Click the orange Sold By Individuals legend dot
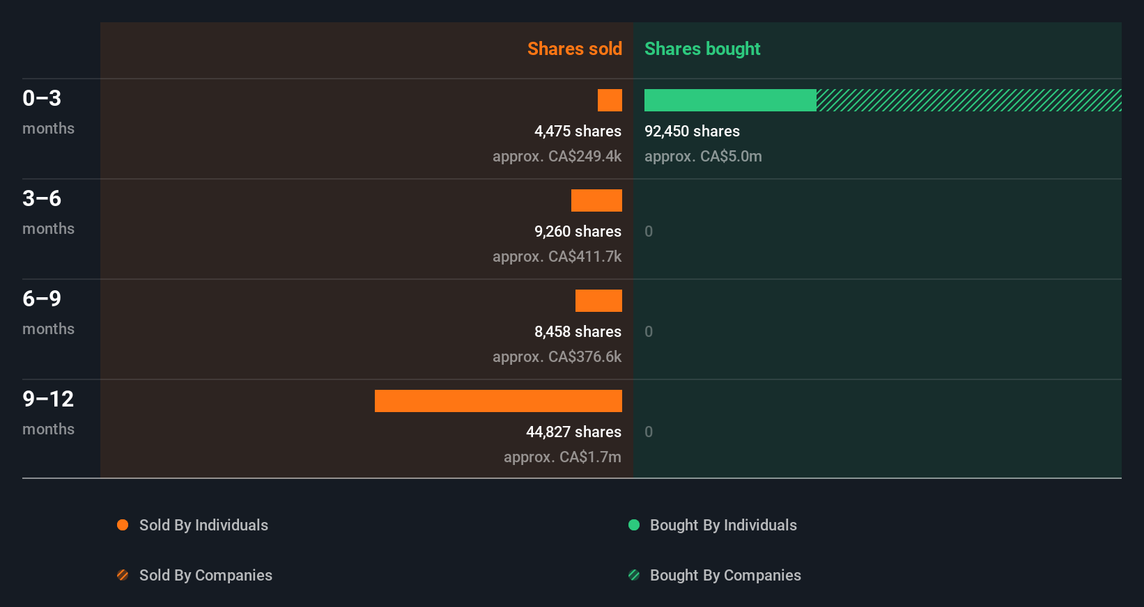 [123, 525]
